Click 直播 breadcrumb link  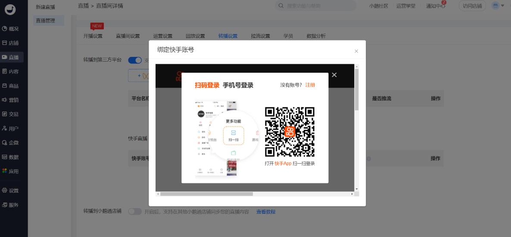(83, 6)
